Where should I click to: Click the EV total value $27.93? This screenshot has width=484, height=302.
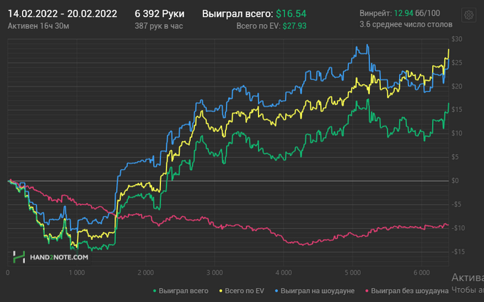[295, 26]
